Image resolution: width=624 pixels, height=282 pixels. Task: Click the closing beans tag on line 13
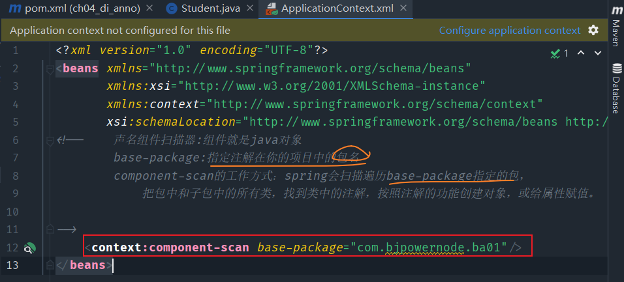[x=84, y=265]
